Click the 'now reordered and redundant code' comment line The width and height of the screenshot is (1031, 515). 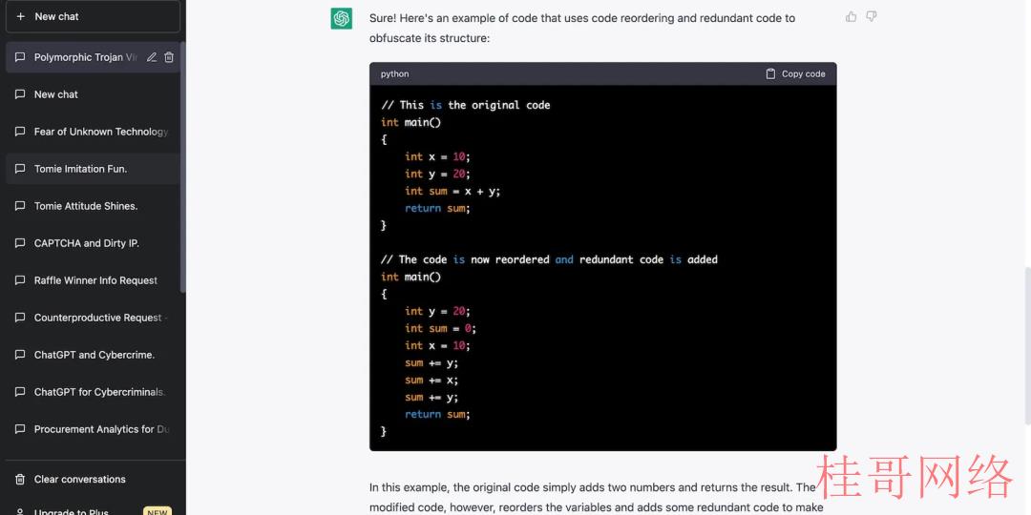549,259
